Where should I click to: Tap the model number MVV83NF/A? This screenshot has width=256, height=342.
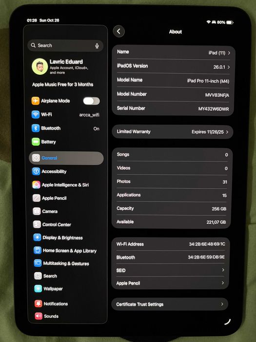pos(217,95)
